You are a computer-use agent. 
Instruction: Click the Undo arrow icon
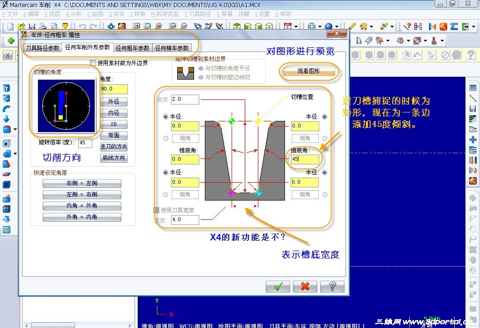(82, 26)
